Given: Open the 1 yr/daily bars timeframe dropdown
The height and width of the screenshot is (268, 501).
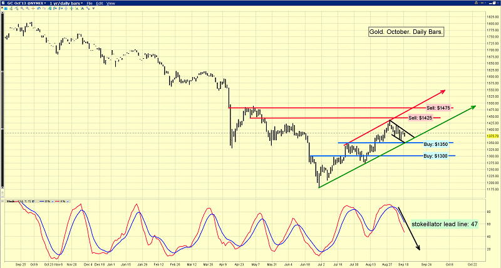Looking at the screenshot, I should 66,3.
